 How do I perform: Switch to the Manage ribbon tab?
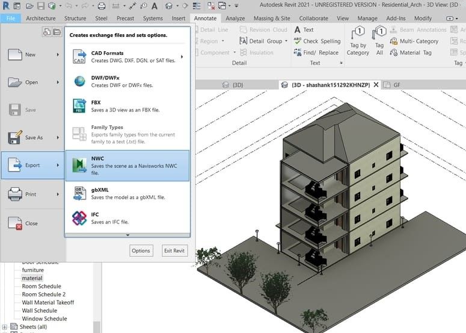(367, 18)
